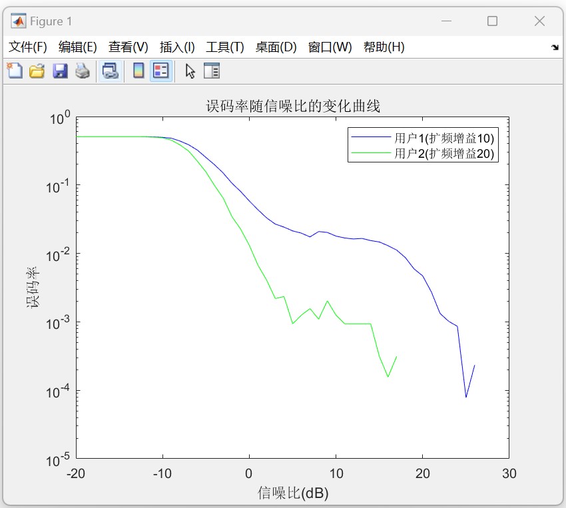Click the x-axis tick label -10
Screen dimensions: 566x508
(162, 473)
